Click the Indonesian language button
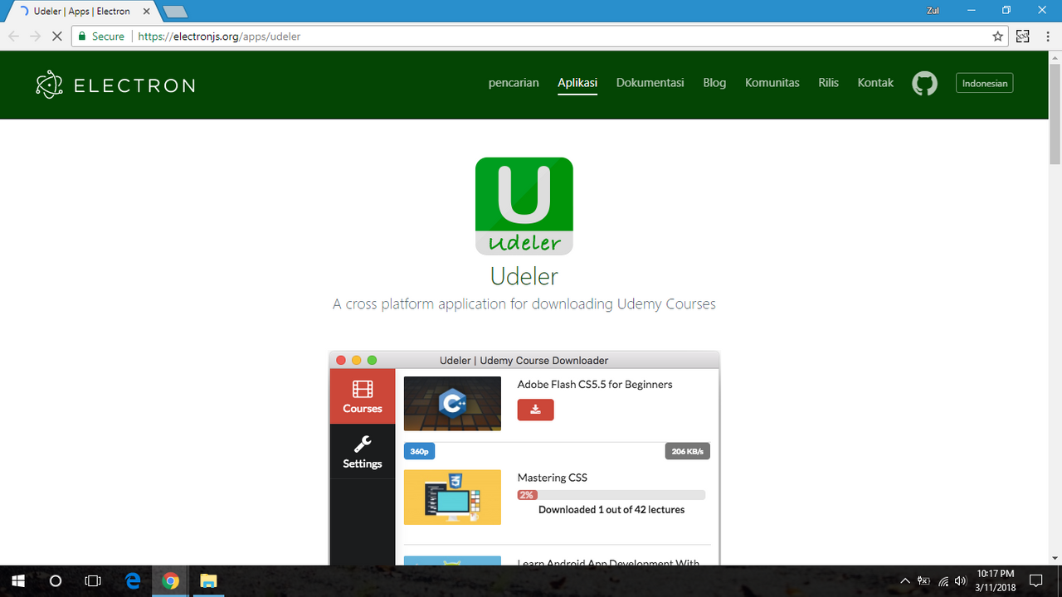The image size is (1062, 597). click(x=985, y=83)
